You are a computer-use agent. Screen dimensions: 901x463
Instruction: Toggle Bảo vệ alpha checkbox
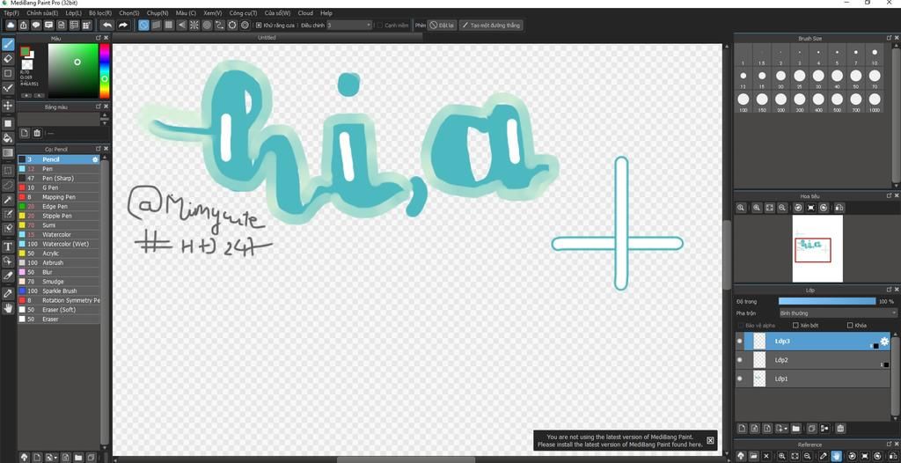(741, 326)
